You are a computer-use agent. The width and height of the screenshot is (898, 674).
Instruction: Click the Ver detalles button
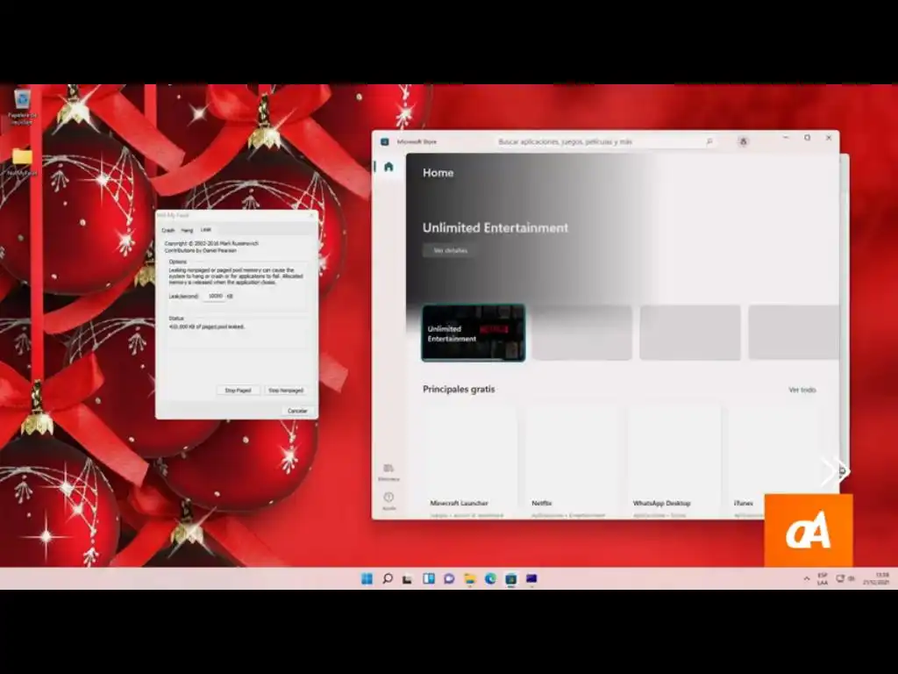pos(450,250)
